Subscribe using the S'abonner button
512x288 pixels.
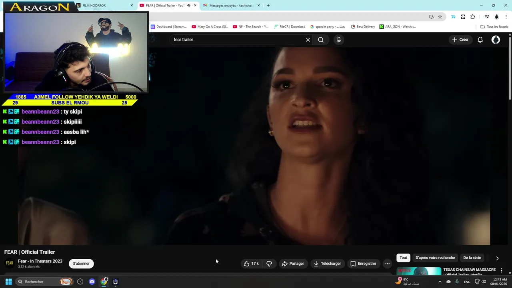[x=81, y=264]
